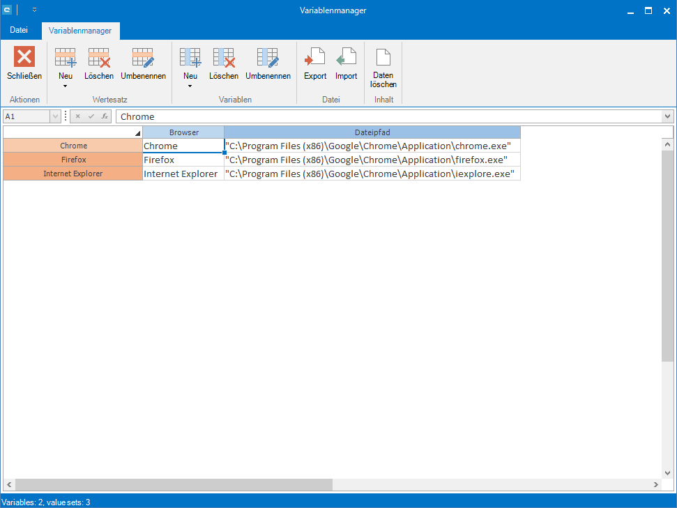This screenshot has width=677, height=508.
Task: Click Löschen icon in Variablen group
Action: [223, 57]
